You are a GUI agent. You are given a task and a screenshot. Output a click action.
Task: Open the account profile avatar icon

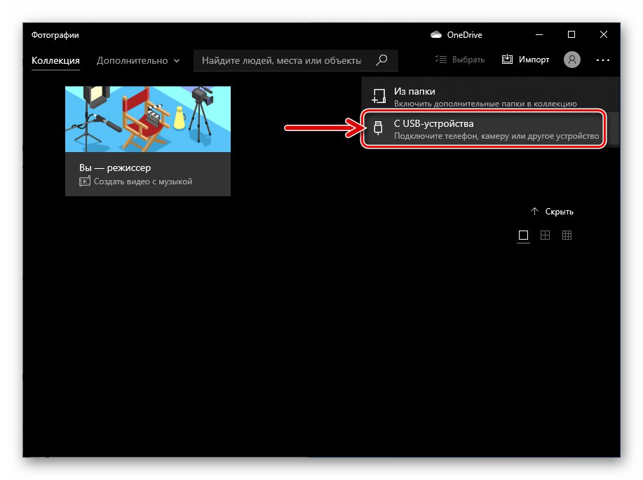571,60
